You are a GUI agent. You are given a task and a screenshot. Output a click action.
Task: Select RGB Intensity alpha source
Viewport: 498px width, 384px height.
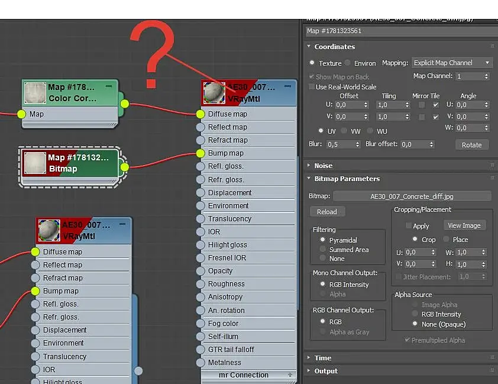pos(415,314)
